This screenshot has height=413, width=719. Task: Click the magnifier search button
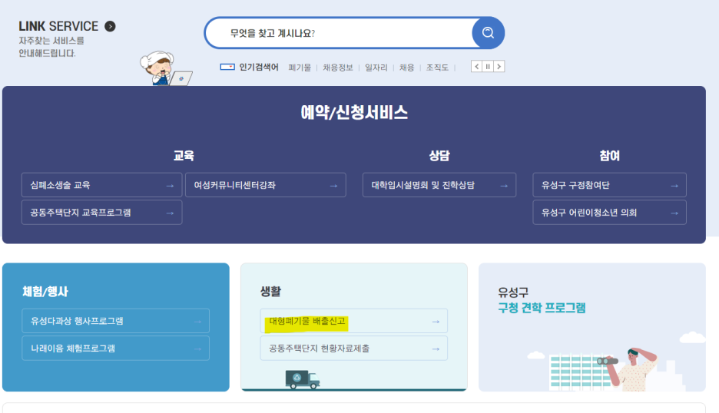point(488,32)
